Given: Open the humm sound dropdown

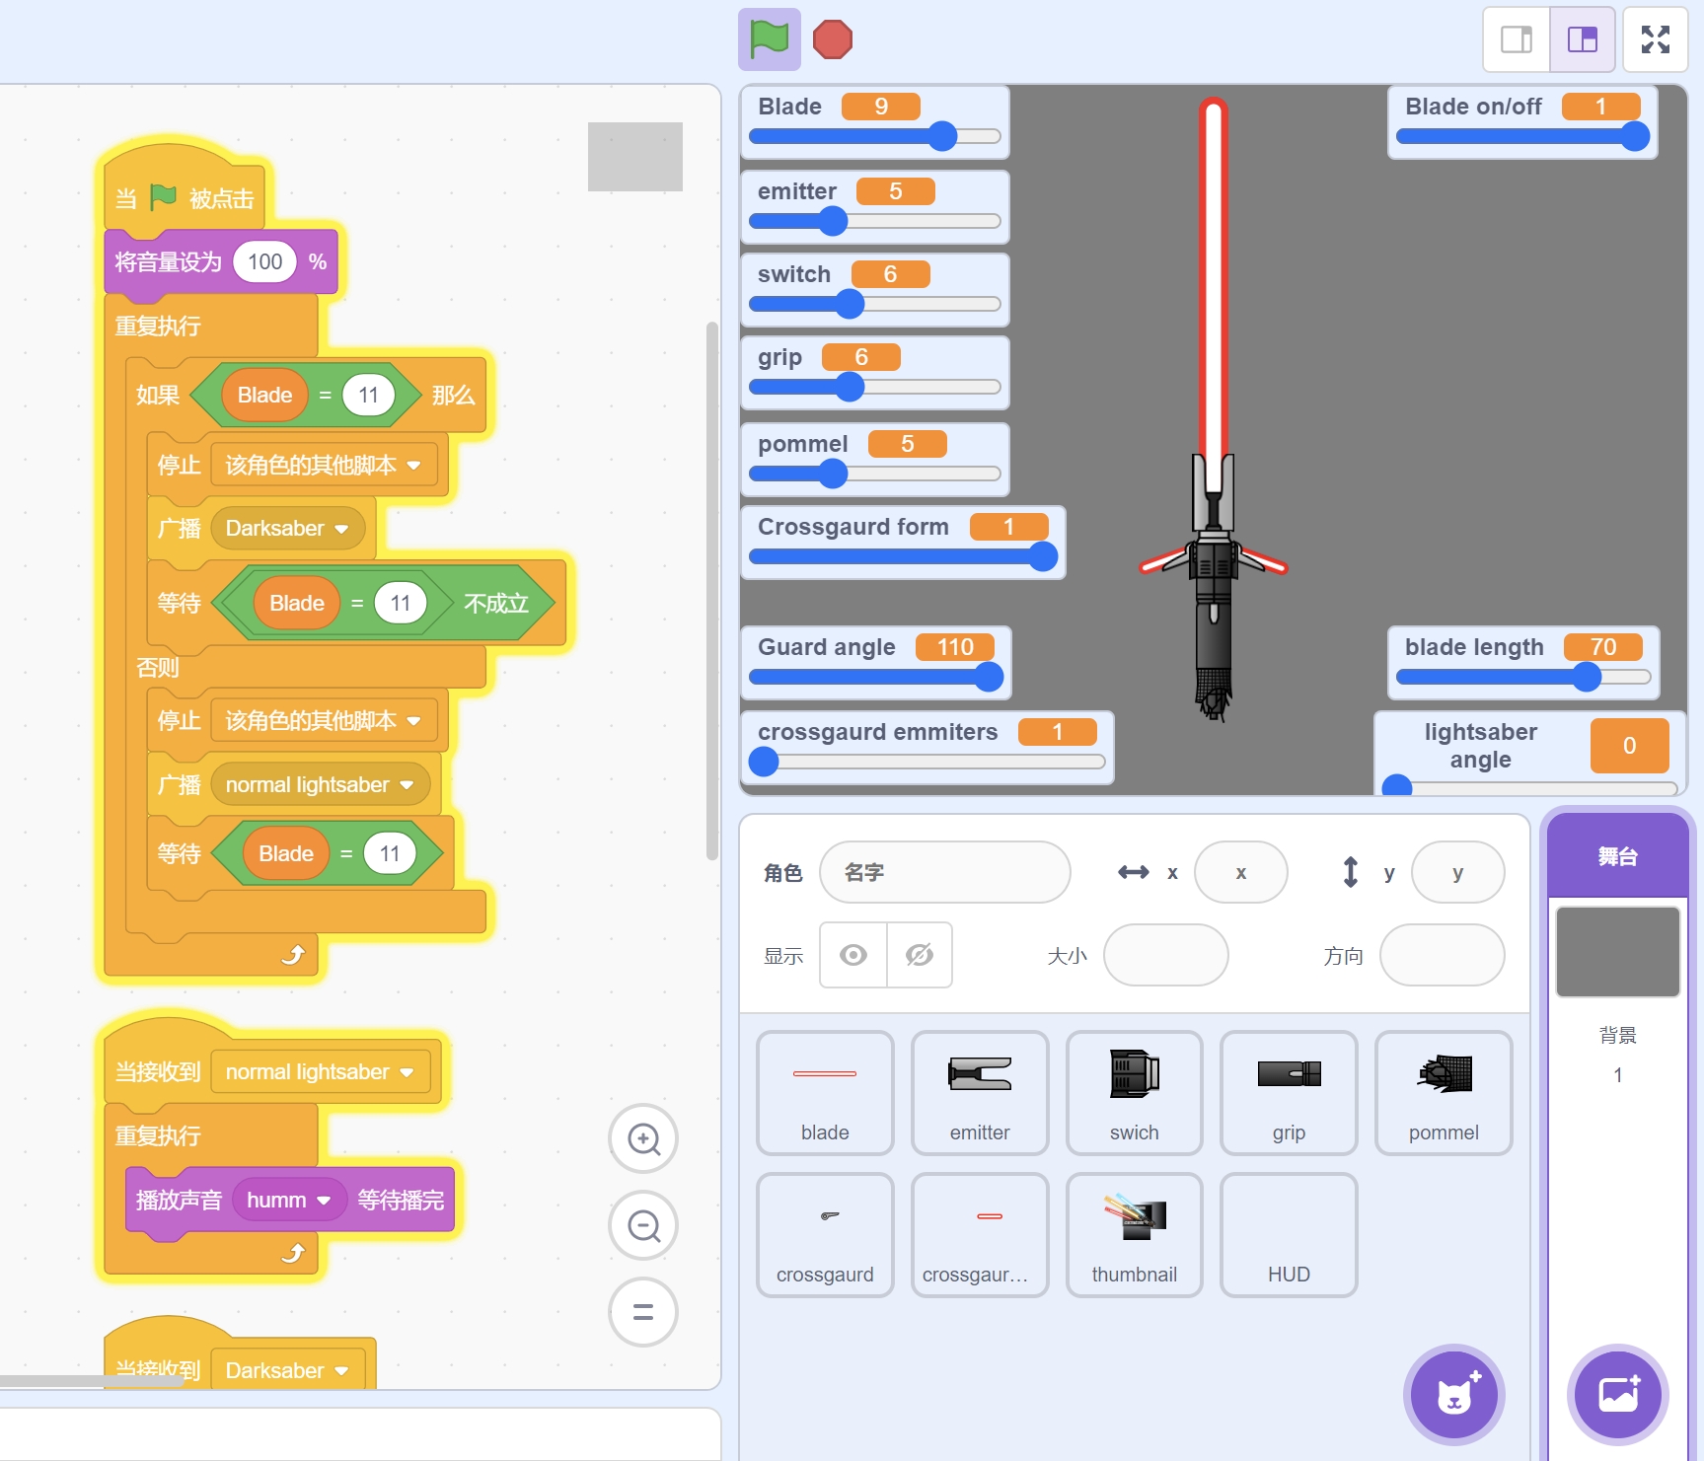Looking at the screenshot, I should [x=288, y=1200].
